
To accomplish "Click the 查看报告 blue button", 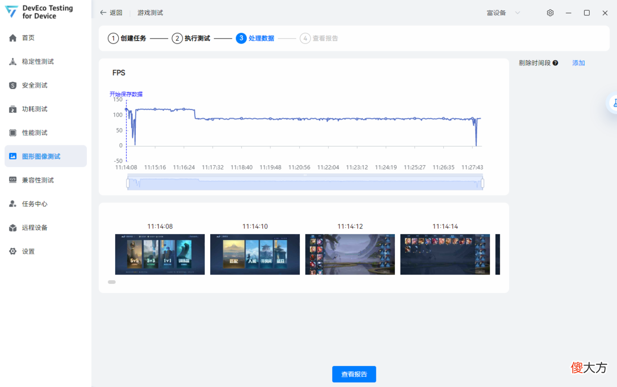I will click(x=354, y=374).
